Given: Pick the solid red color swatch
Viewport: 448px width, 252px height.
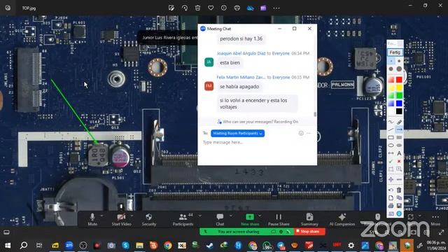Looking at the screenshot, I should [399, 79].
